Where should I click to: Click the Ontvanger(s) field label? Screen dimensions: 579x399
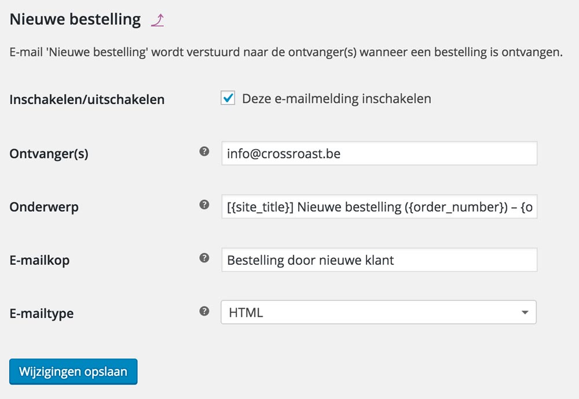49,154
